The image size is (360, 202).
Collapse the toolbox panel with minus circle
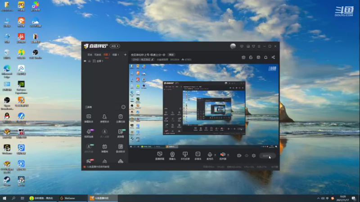point(123,107)
